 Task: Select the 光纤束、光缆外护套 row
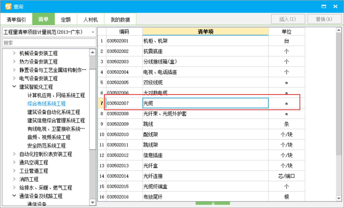(201, 114)
